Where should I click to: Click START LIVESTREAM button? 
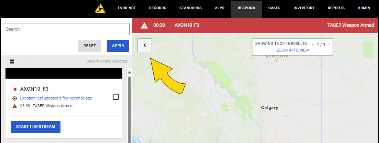tap(36, 127)
